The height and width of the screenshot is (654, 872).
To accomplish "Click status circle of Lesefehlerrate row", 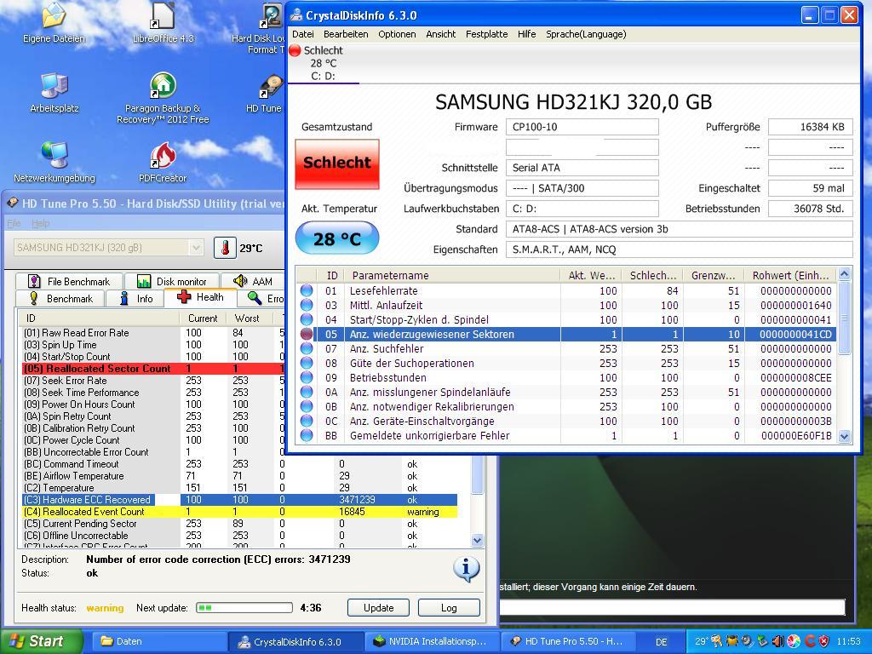I will [x=307, y=291].
